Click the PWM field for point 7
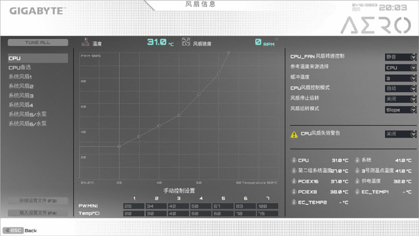The image size is (419, 236). pyautogui.click(x=268, y=206)
